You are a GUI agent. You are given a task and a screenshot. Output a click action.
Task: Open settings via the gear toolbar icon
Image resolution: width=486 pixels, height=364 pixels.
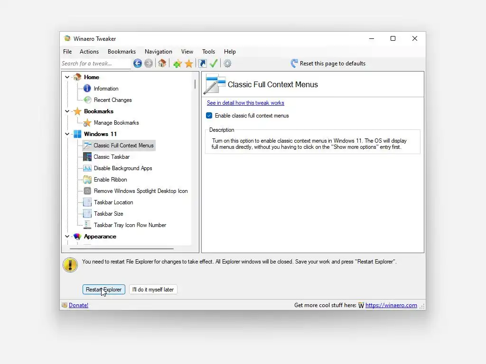click(227, 64)
